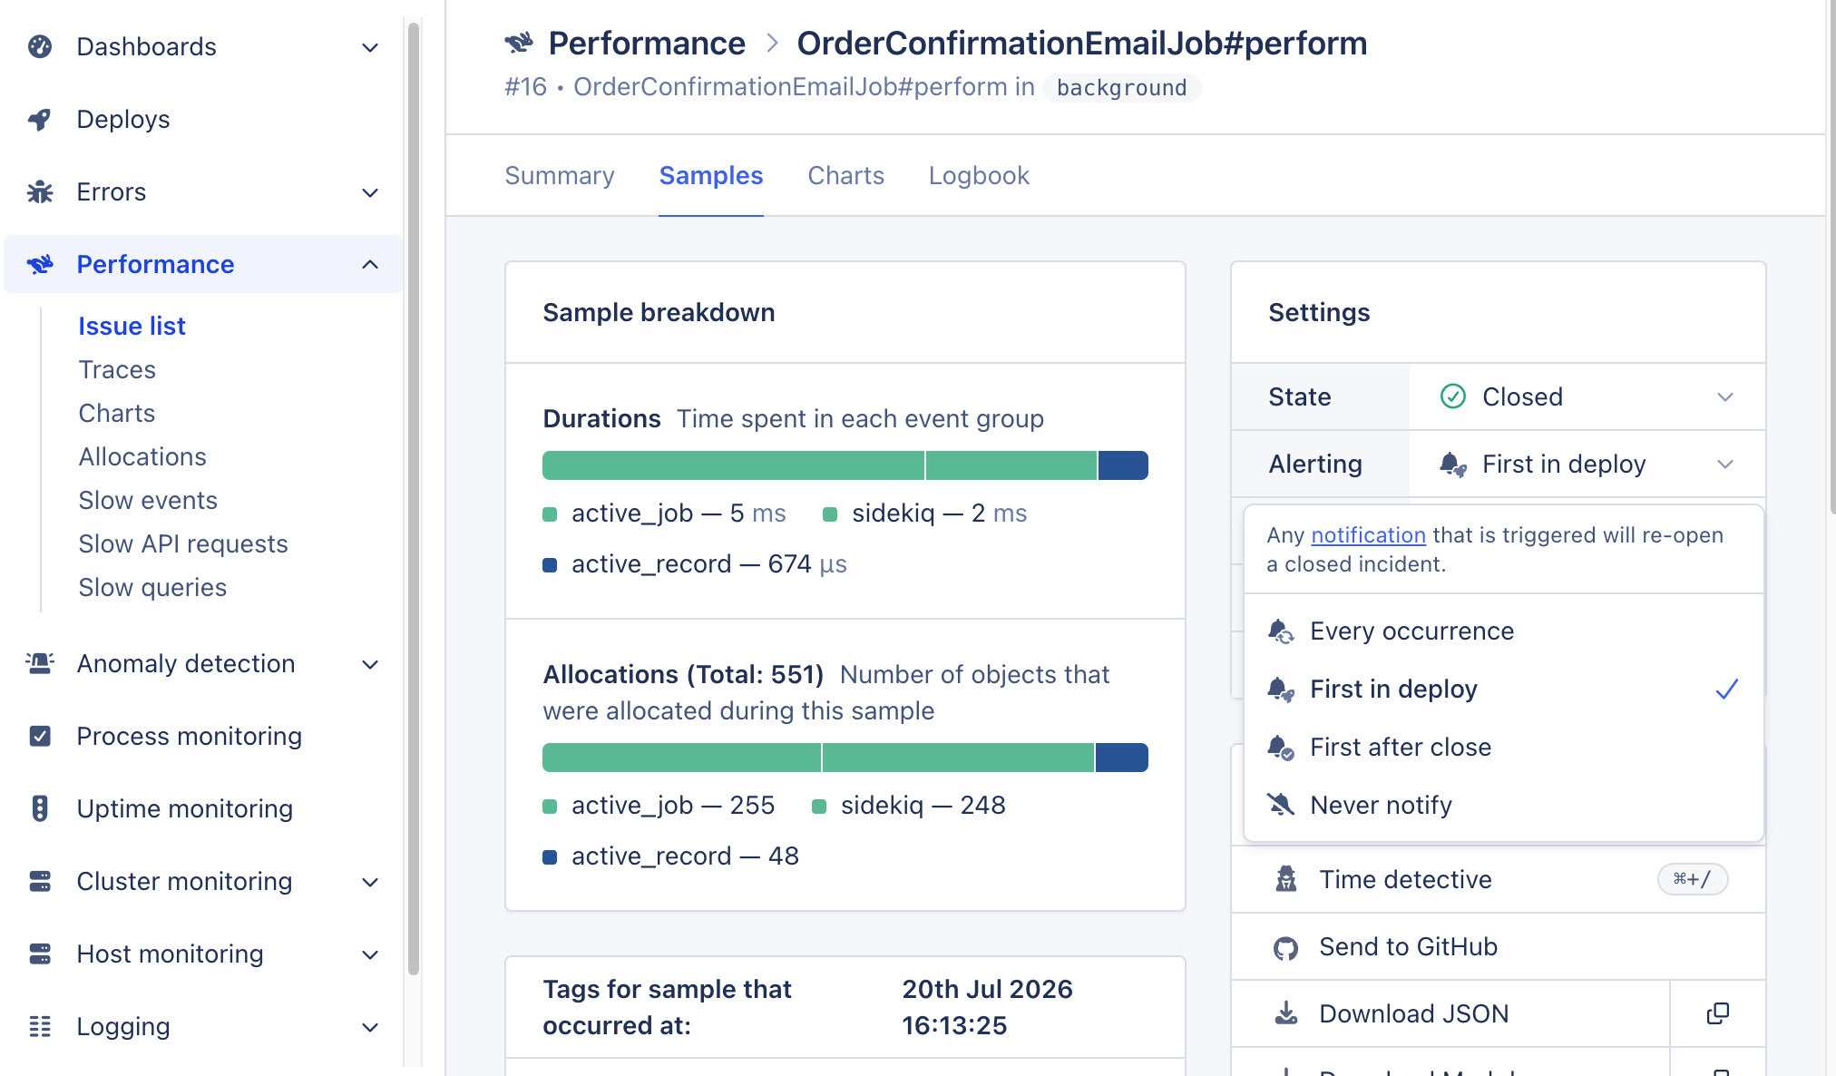
Task: Click green sidekiq legend swatch under Durations
Action: pyautogui.click(x=829, y=514)
